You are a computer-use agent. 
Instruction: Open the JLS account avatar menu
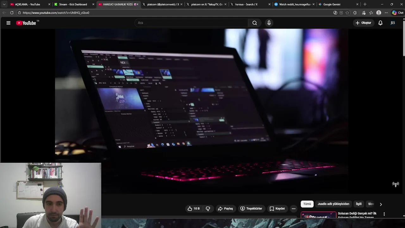(x=393, y=23)
